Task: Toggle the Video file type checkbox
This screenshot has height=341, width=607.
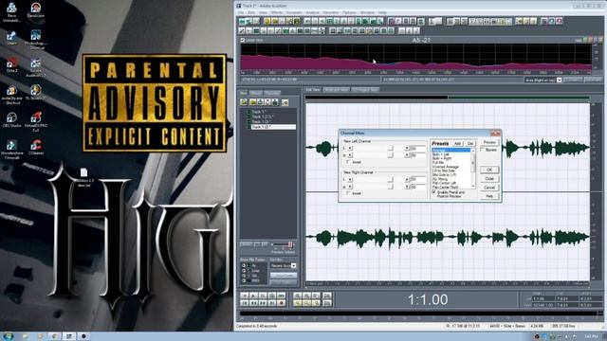Action: tap(244, 276)
